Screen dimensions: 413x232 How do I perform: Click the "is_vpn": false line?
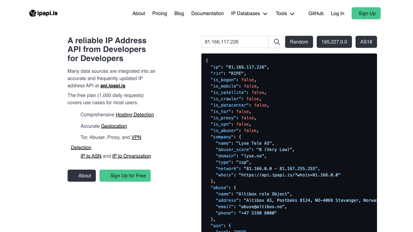coord(231,124)
